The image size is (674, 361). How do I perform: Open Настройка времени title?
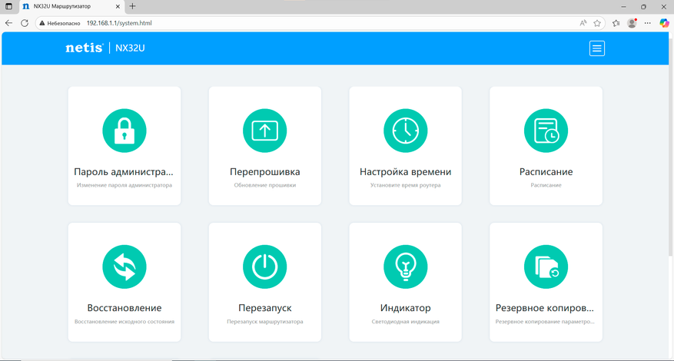coord(405,172)
